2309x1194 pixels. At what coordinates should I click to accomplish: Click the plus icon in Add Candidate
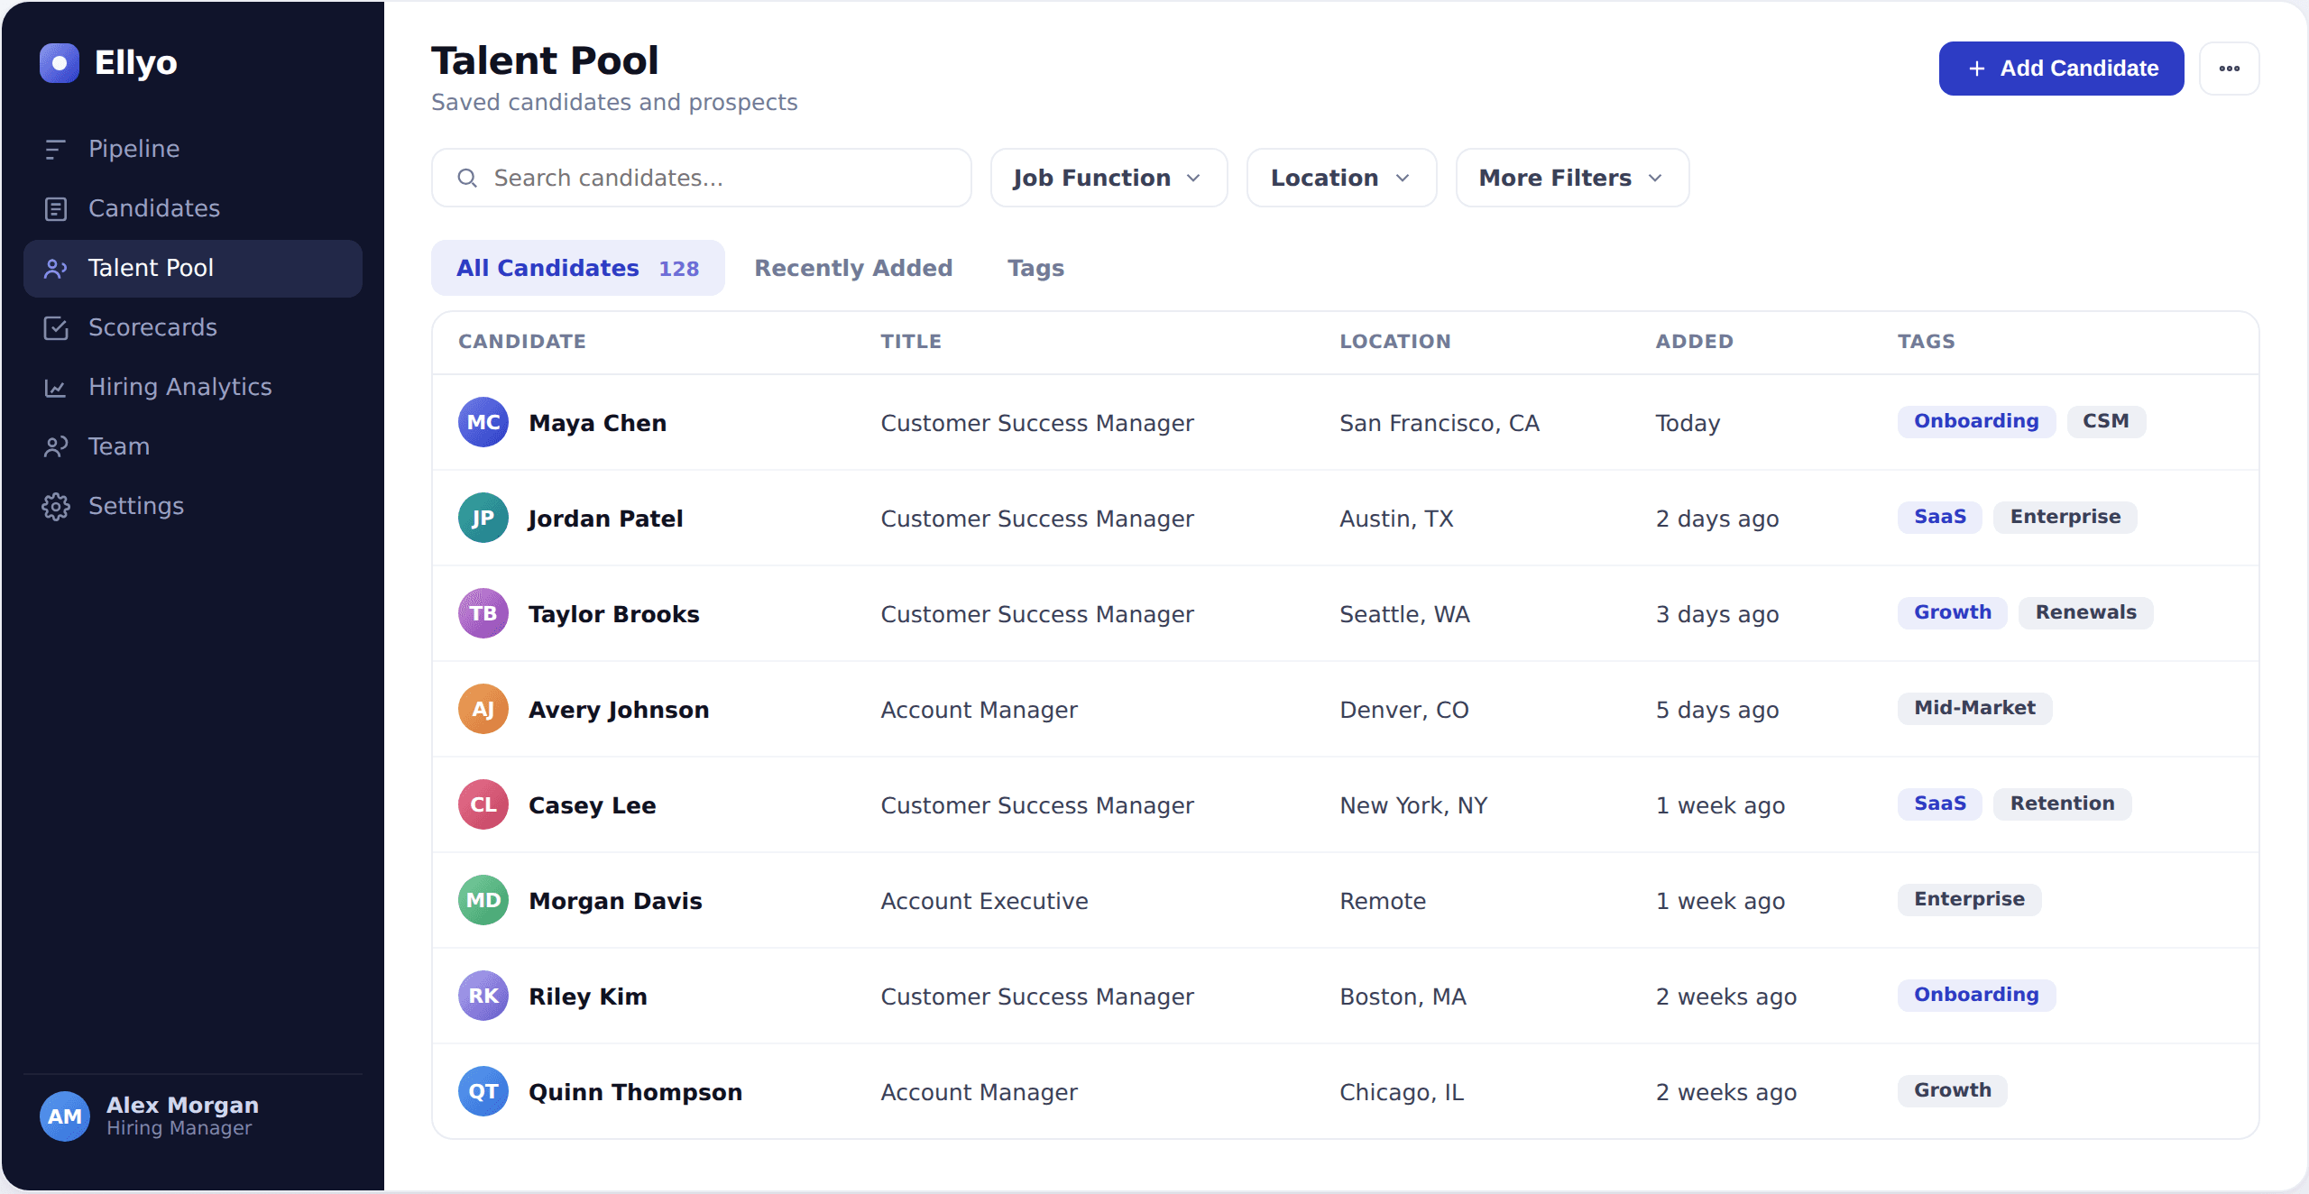click(x=1976, y=69)
